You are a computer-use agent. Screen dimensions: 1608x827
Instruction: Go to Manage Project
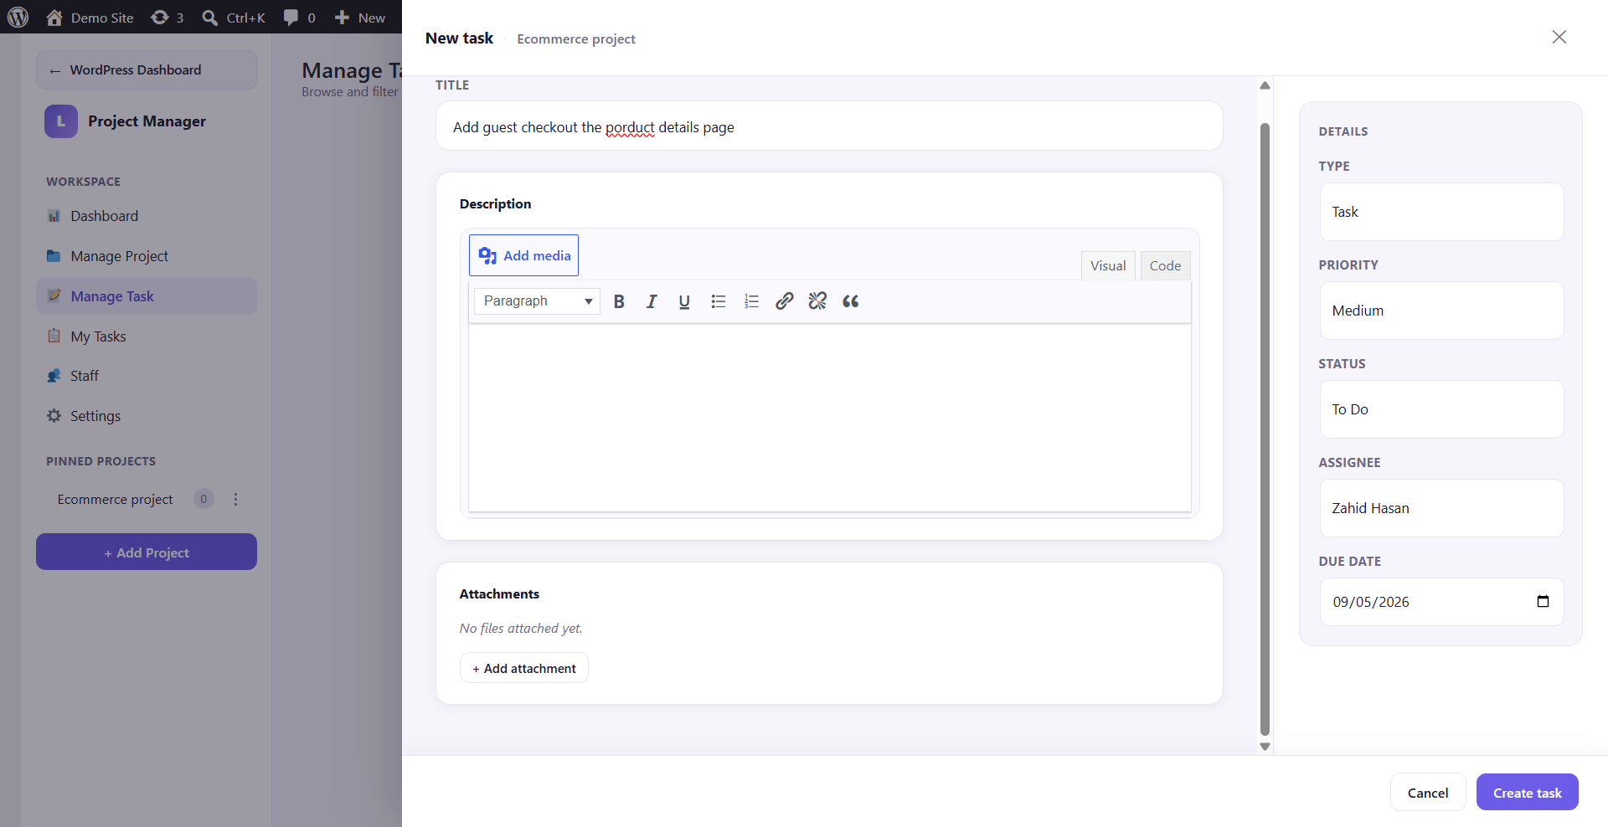(147, 256)
